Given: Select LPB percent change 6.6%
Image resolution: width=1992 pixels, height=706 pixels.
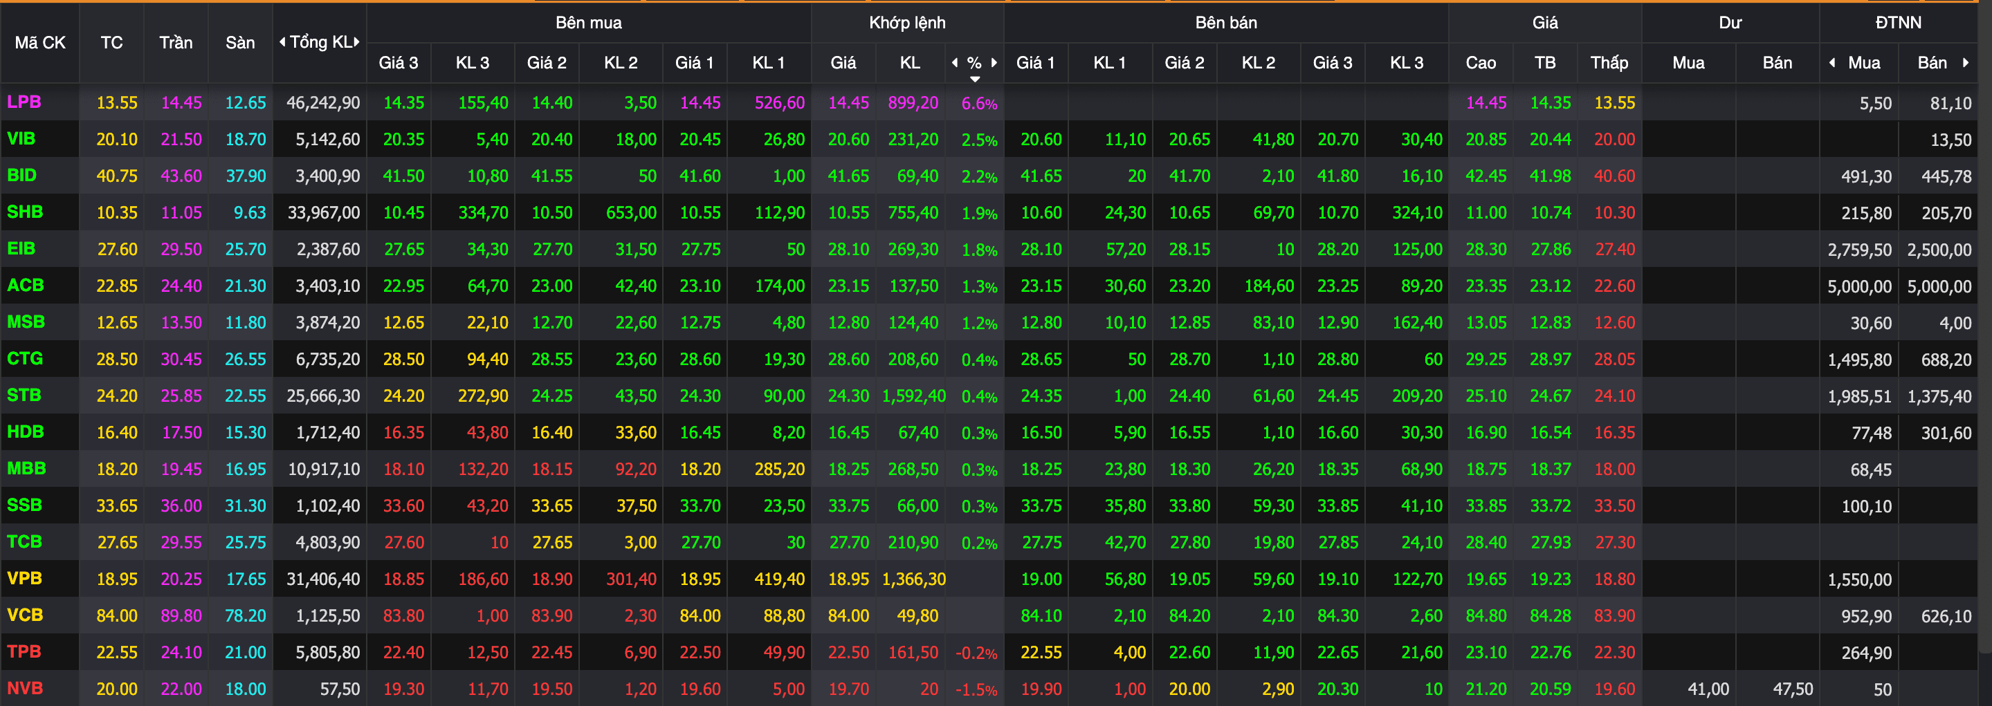Looking at the screenshot, I should (979, 104).
